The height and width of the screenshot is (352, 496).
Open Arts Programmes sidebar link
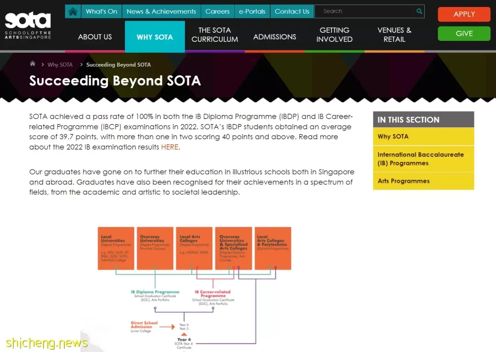423,181
